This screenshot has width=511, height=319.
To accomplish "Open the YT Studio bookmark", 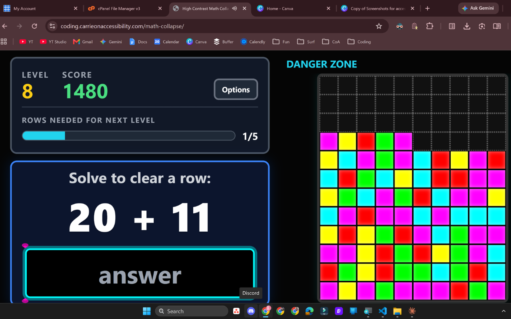I will point(53,41).
